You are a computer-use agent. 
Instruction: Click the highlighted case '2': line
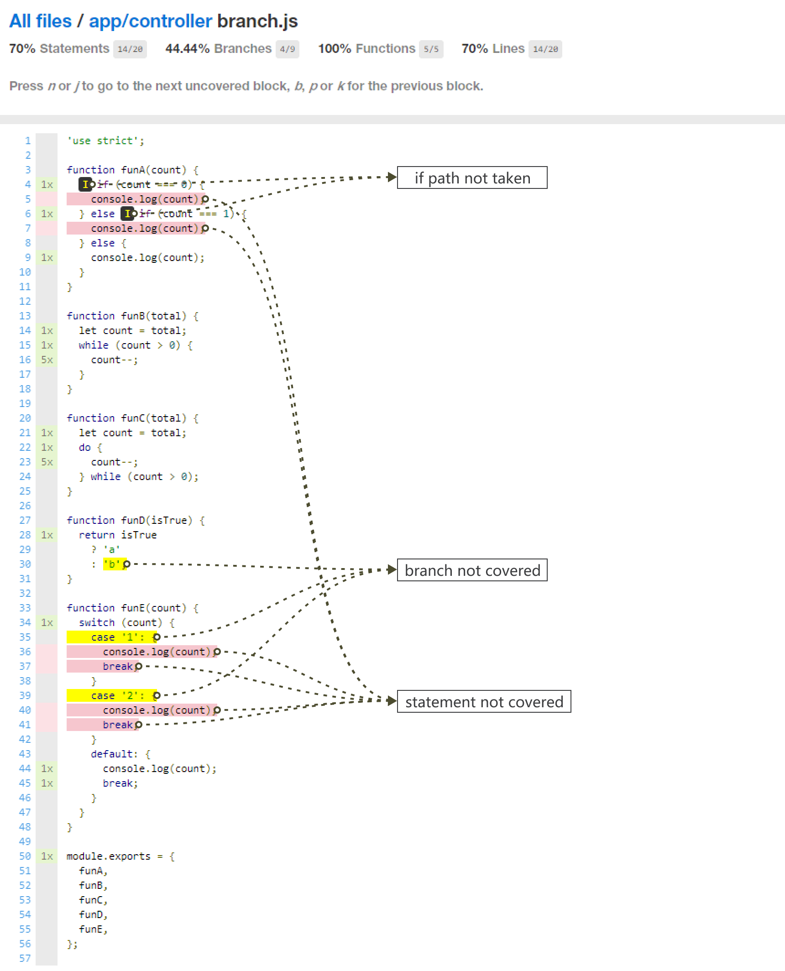point(112,695)
